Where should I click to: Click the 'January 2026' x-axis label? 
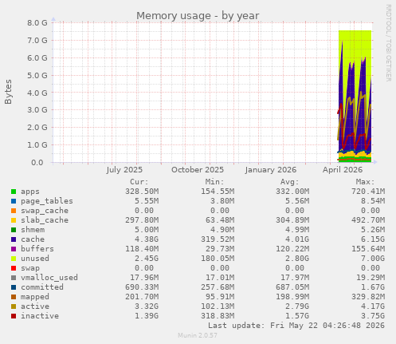point(271,170)
